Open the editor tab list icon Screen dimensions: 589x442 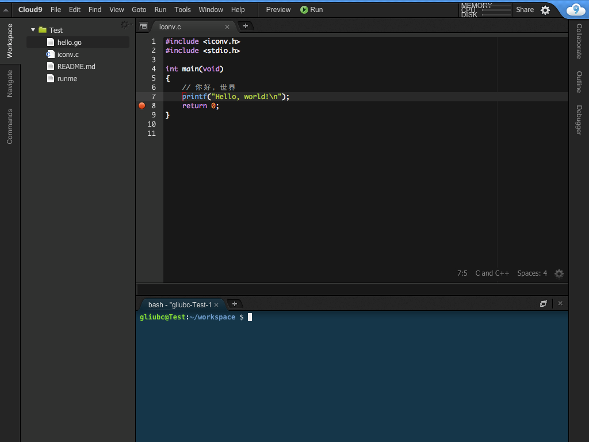click(x=143, y=26)
